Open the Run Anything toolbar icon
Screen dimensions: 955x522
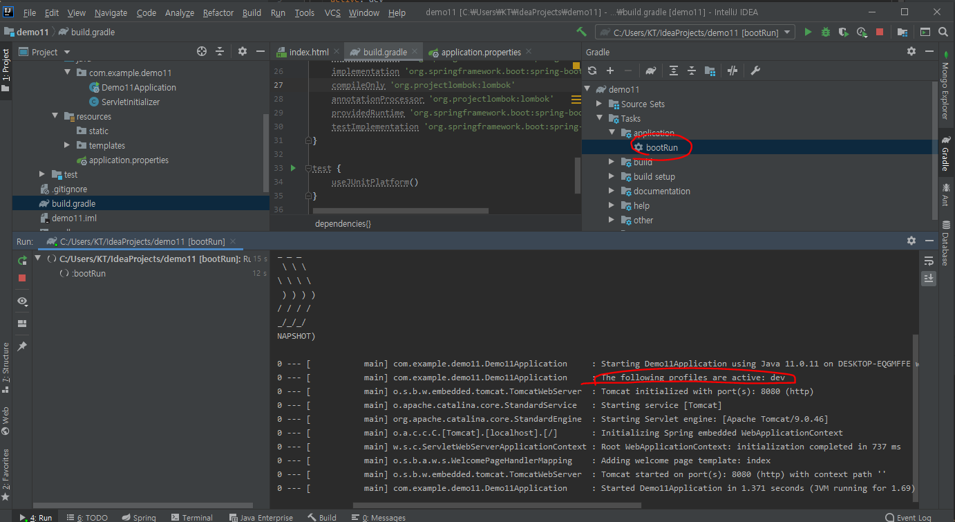[x=925, y=32]
